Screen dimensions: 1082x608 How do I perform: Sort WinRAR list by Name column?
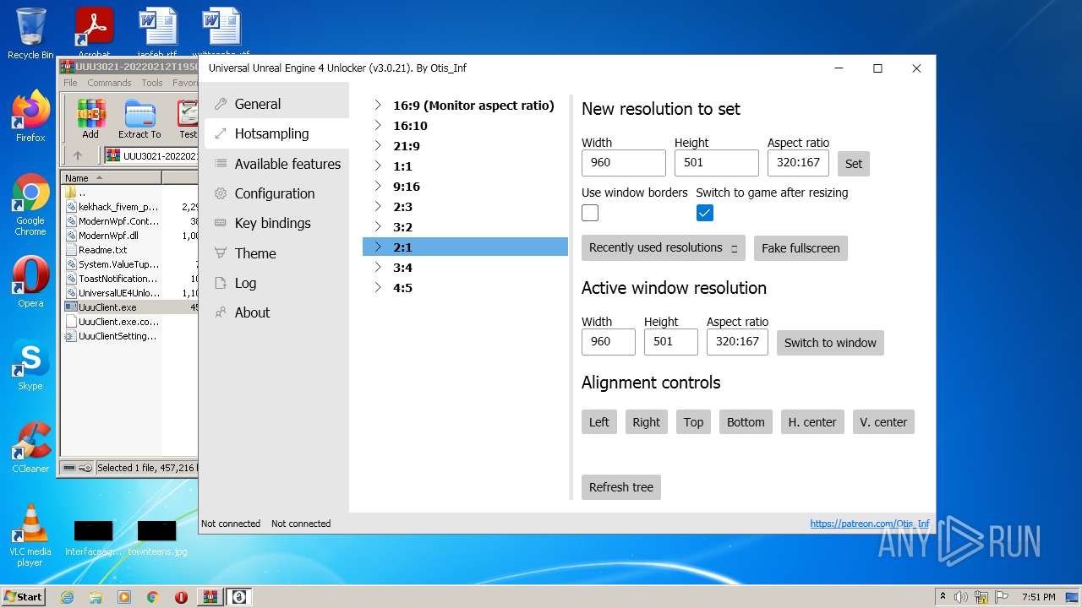[x=111, y=178]
